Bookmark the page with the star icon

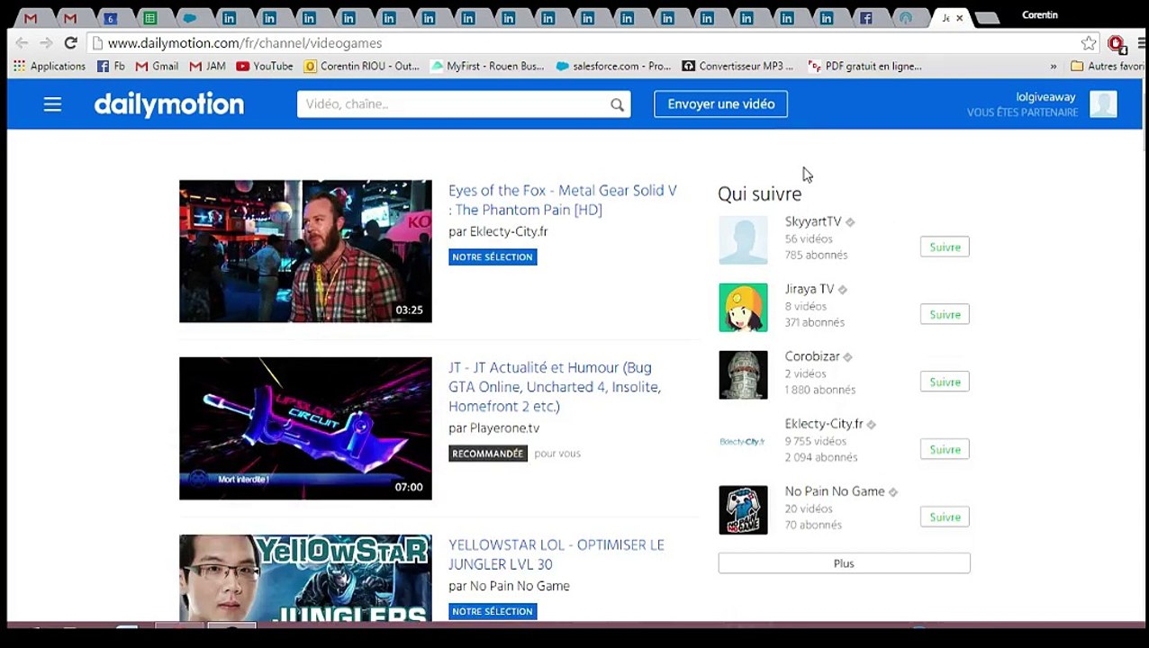click(1089, 43)
